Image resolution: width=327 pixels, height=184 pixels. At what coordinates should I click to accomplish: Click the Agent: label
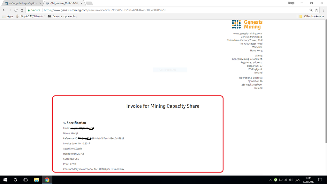point(259,56)
